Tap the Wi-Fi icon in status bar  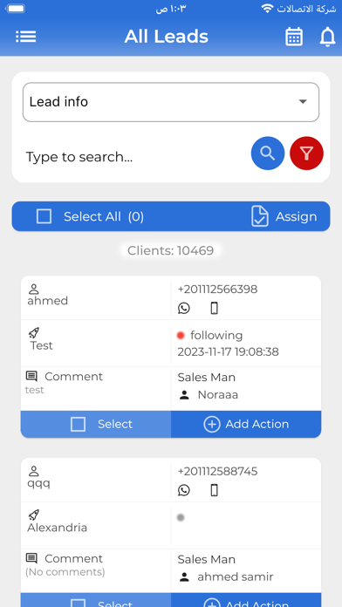[267, 9]
